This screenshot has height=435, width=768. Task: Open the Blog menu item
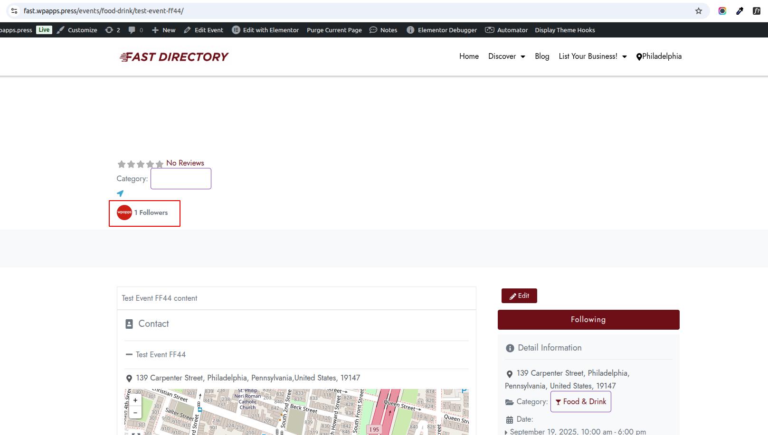pos(542,56)
